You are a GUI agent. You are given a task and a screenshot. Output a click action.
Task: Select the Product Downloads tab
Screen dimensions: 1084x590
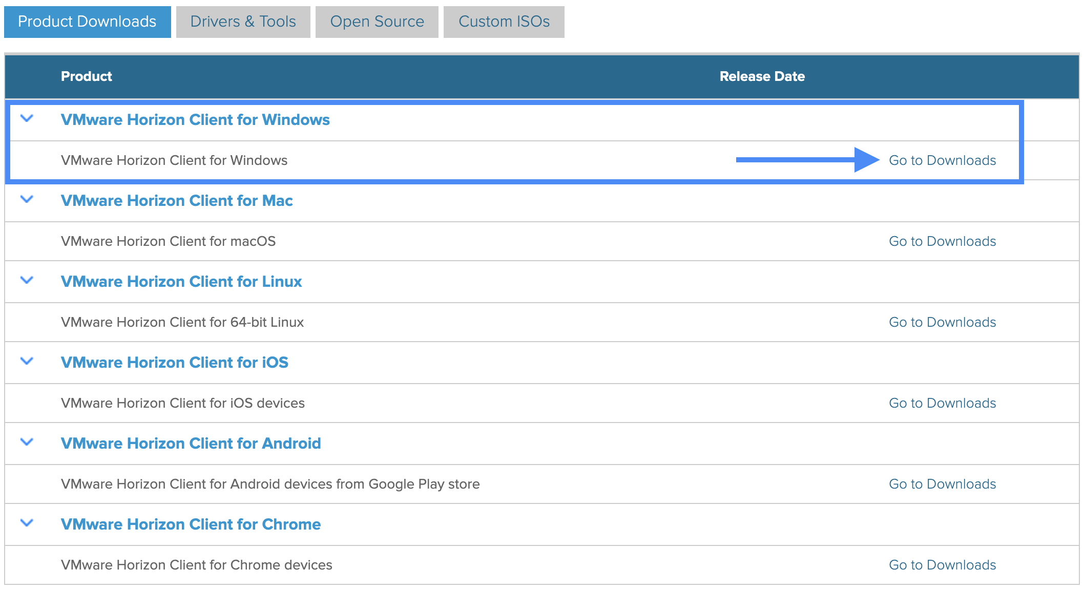pos(87,22)
